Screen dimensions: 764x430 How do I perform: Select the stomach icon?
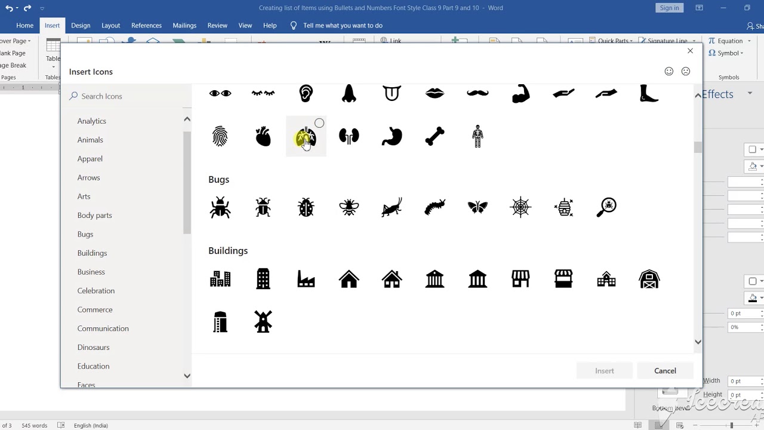pyautogui.click(x=392, y=137)
